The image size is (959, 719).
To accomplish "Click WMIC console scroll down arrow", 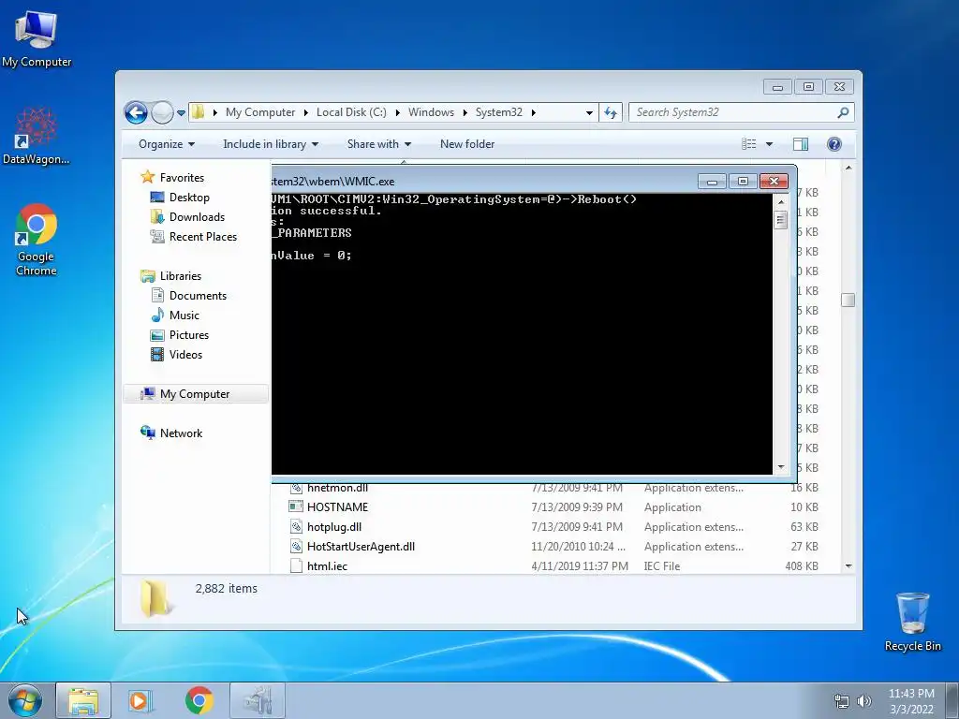I will (x=780, y=467).
